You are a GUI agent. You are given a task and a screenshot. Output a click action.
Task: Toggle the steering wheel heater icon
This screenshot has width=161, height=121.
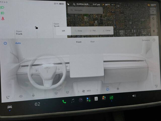(33, 95)
